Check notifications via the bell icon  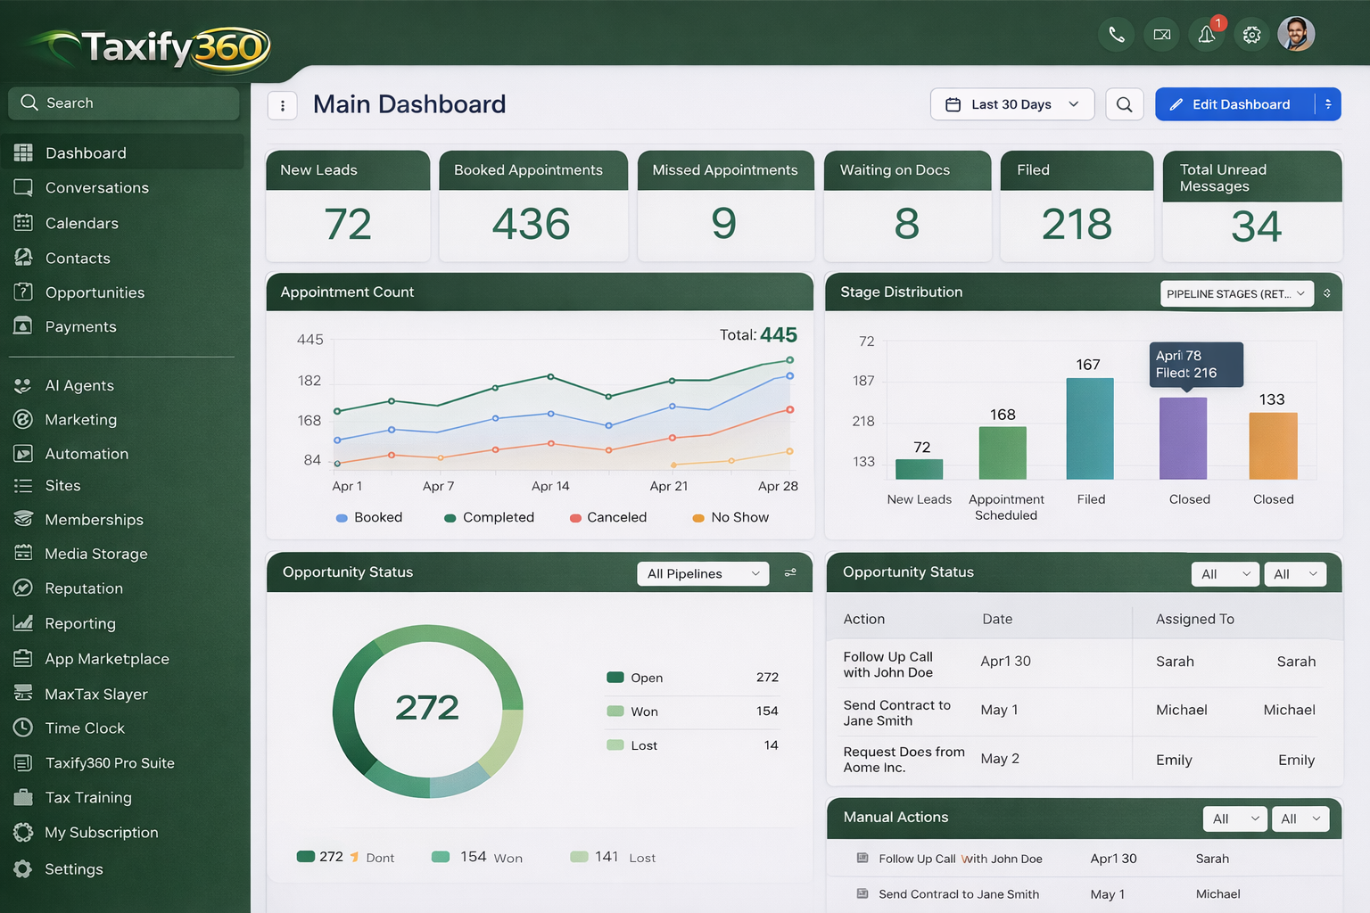point(1206,34)
